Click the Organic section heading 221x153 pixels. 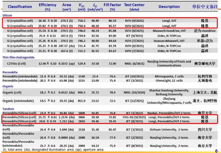[8, 86]
